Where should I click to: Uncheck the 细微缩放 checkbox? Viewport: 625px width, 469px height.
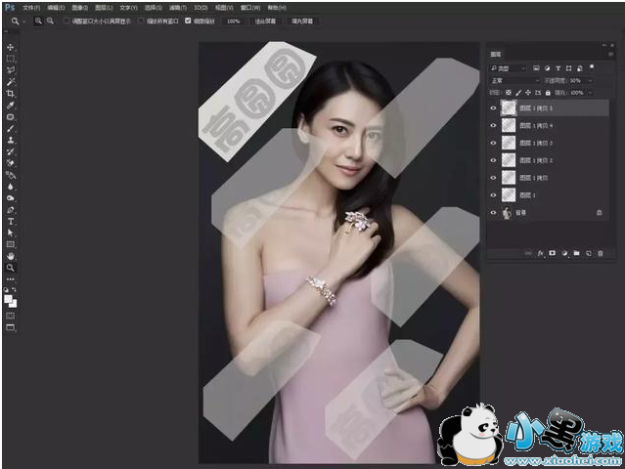(188, 20)
